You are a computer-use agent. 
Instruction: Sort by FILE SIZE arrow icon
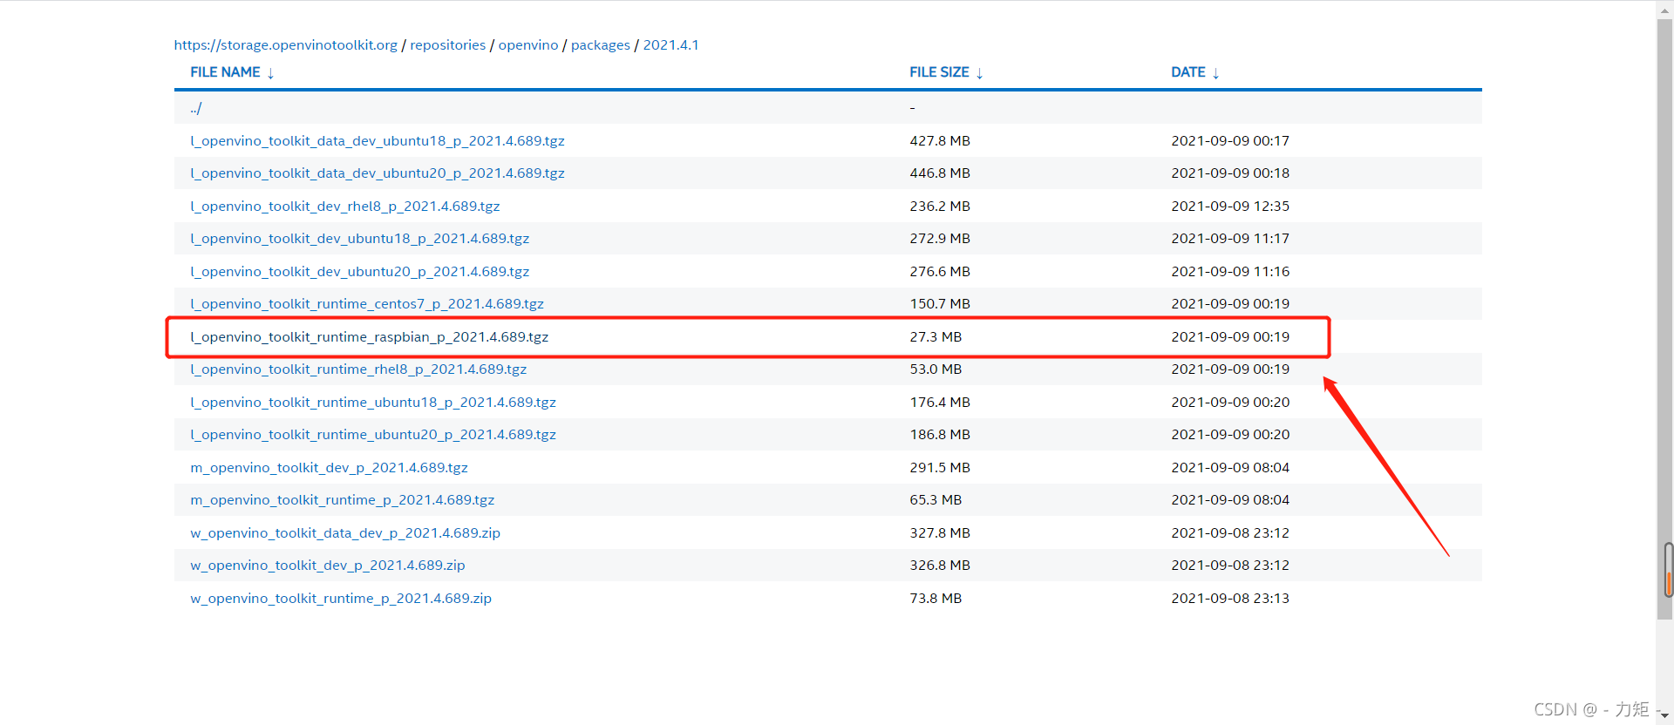point(980,73)
